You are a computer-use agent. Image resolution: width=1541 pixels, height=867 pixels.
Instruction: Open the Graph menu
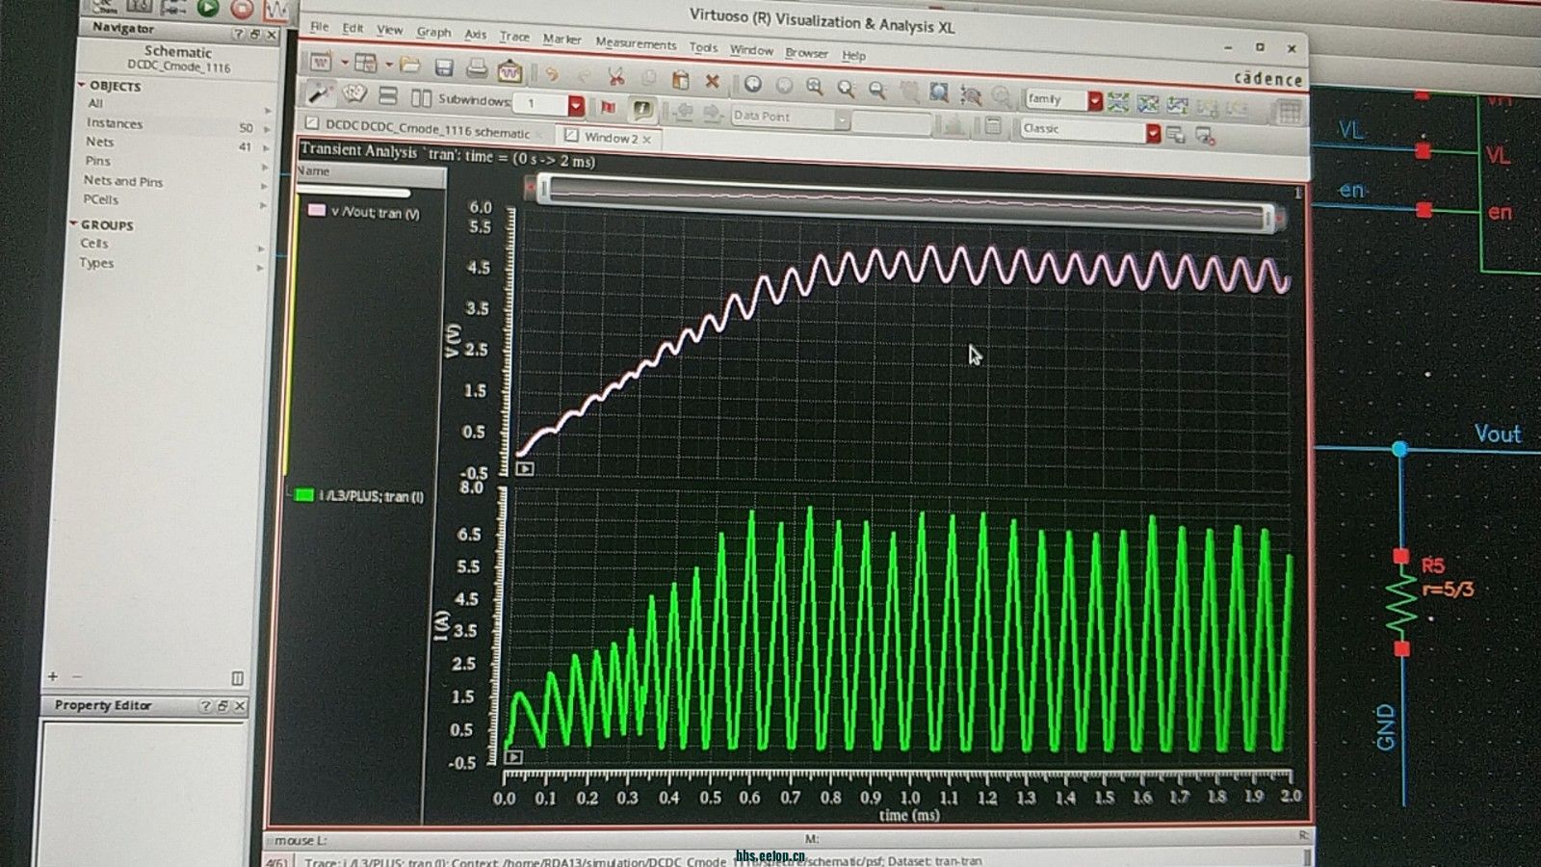pyautogui.click(x=433, y=32)
